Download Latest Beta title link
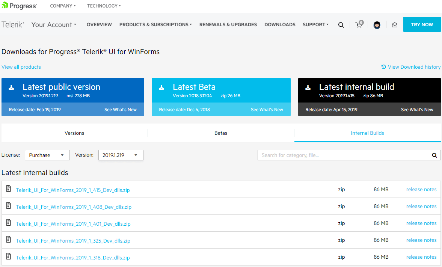Screen dimensions: 442x267 (x=194, y=87)
